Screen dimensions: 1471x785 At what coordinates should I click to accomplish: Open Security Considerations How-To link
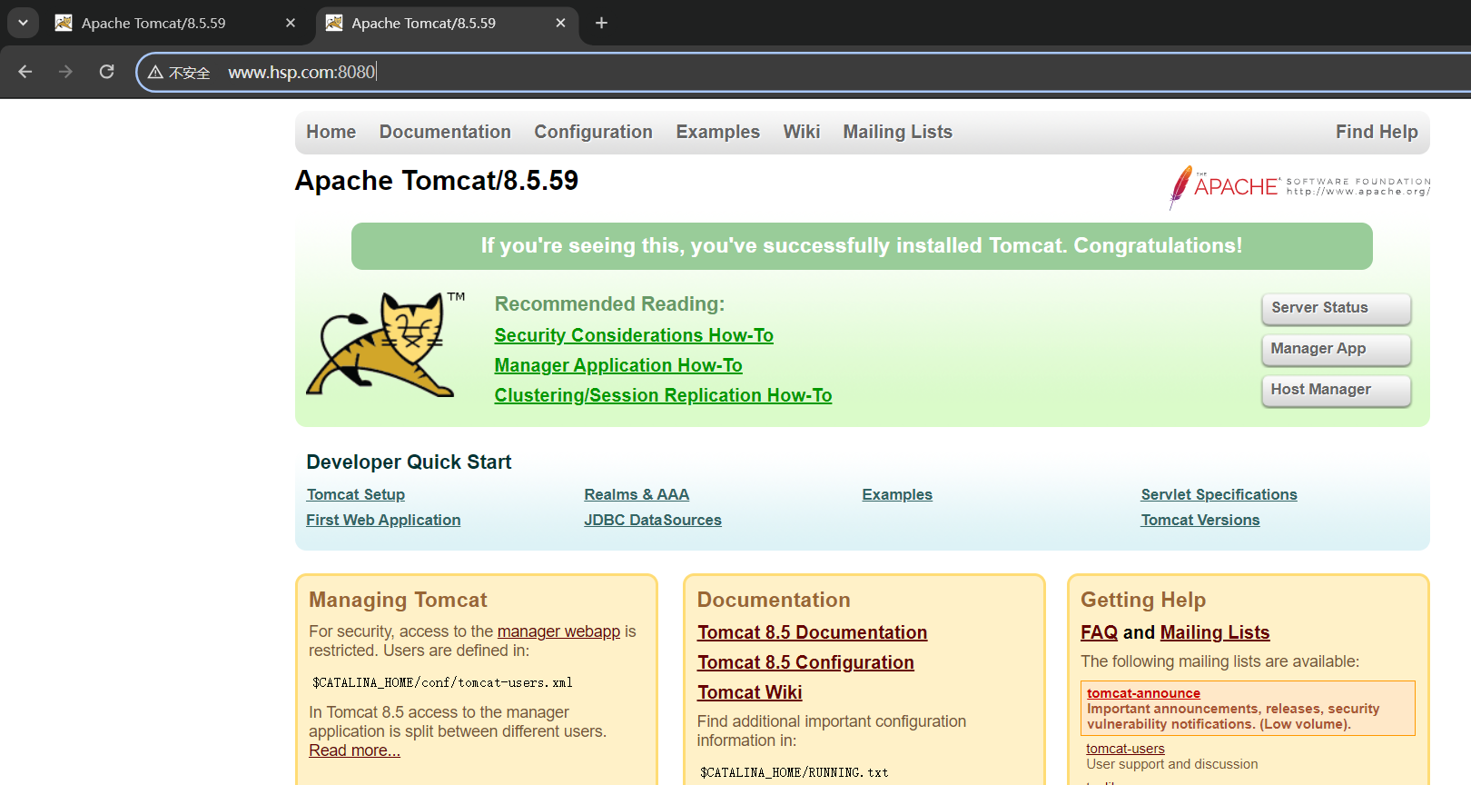coord(634,335)
